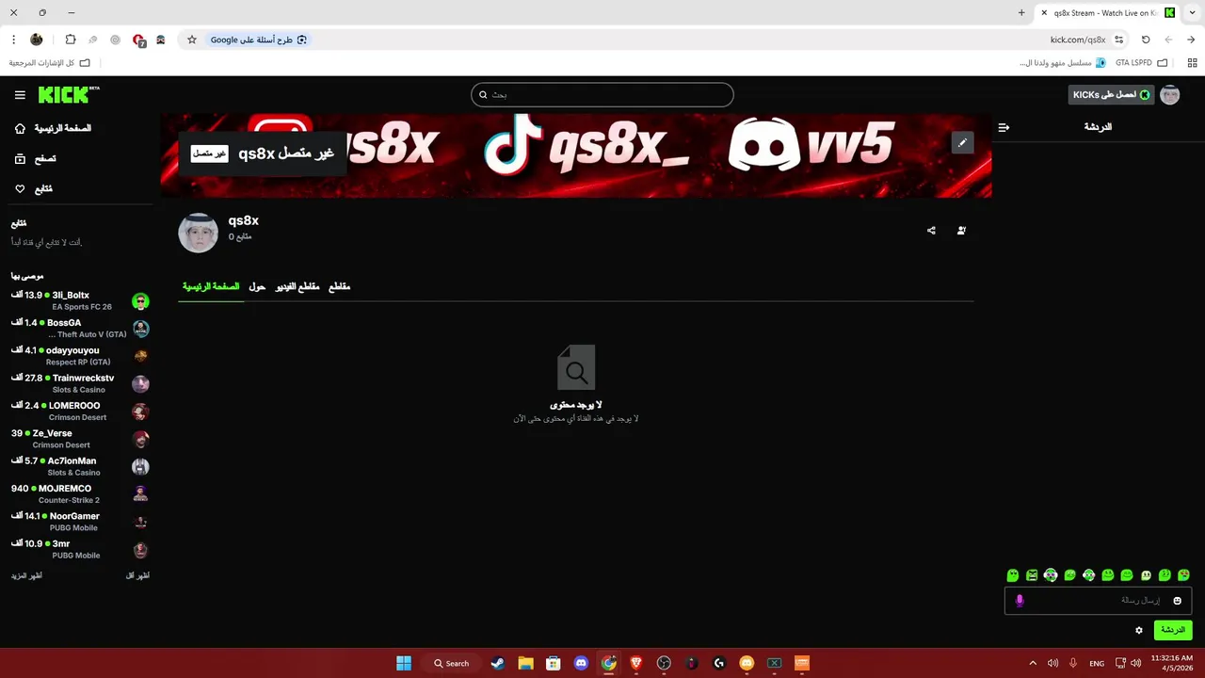Open recommended channel 3mr
This screenshot has width=1205, height=678.
[80, 549]
